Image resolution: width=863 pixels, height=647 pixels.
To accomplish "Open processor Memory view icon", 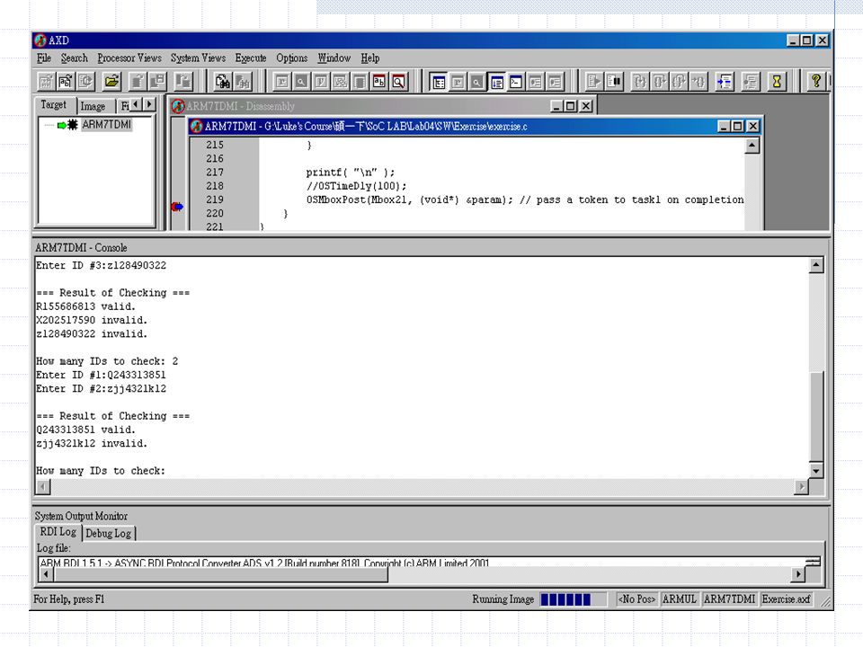I will [x=360, y=82].
